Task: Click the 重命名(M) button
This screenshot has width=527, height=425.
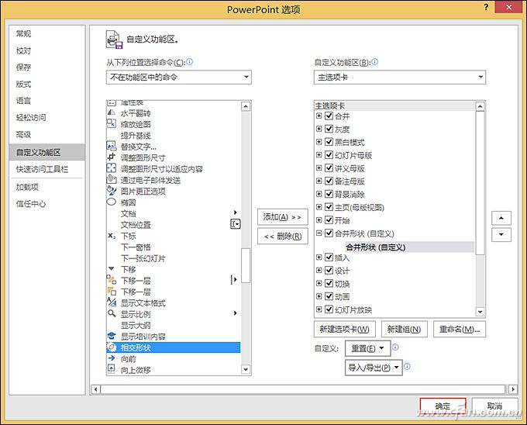Action: click(x=460, y=329)
